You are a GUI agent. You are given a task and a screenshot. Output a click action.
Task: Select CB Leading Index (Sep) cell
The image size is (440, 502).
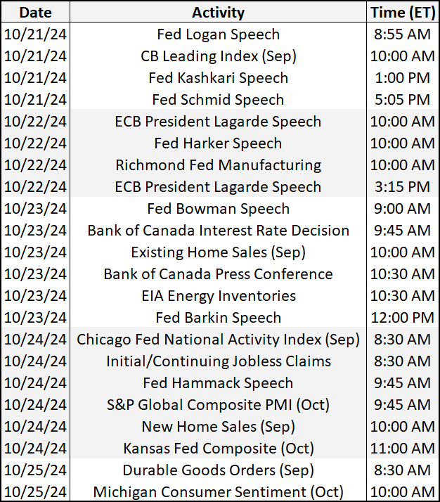(218, 56)
